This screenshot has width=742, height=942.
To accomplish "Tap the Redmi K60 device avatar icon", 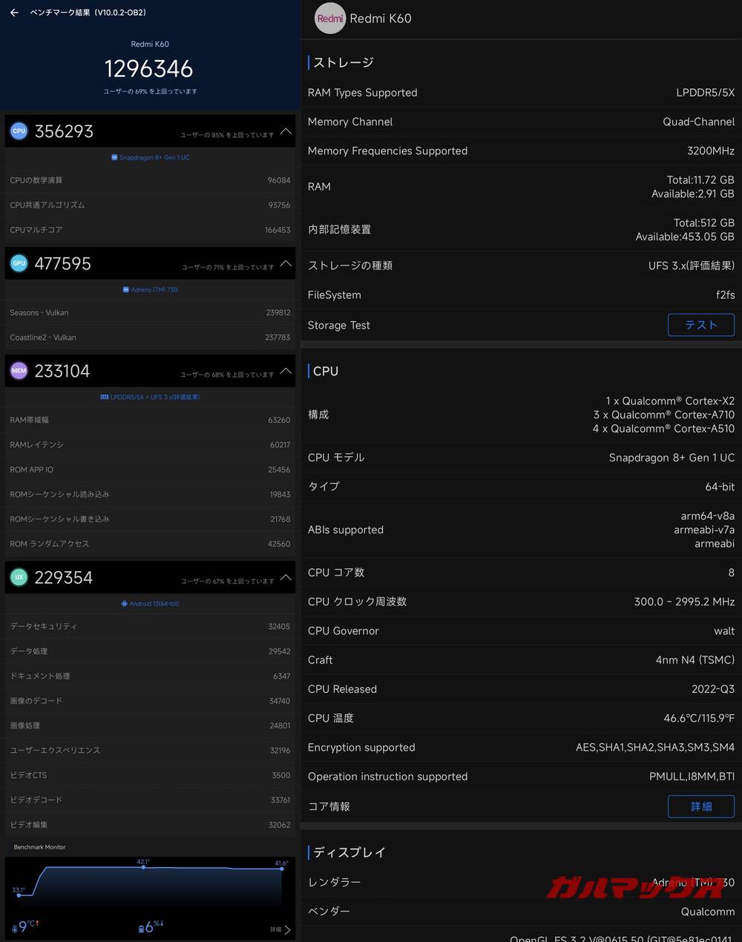I will 330,19.
